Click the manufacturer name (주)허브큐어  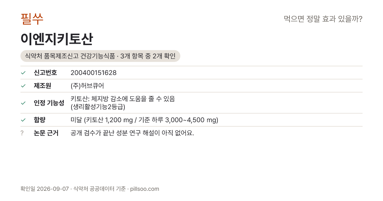pos(87,86)
